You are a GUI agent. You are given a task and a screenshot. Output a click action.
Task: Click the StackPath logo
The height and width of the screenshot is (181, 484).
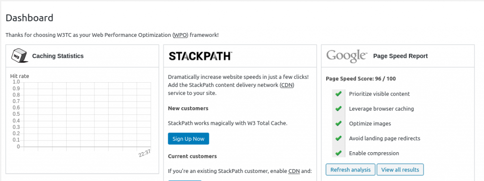[x=200, y=56]
